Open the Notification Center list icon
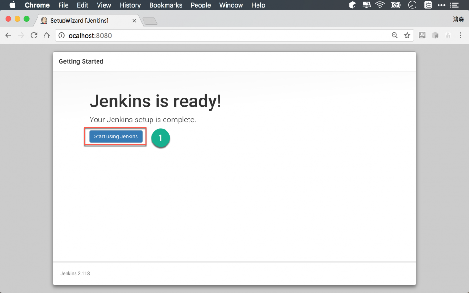The image size is (469, 293). (x=454, y=5)
